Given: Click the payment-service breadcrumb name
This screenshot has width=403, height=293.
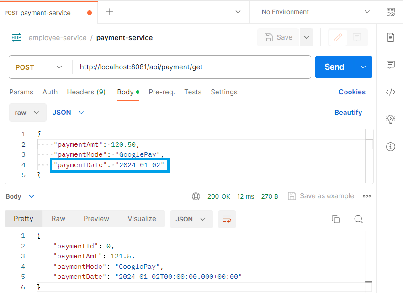Looking at the screenshot, I should (124, 38).
